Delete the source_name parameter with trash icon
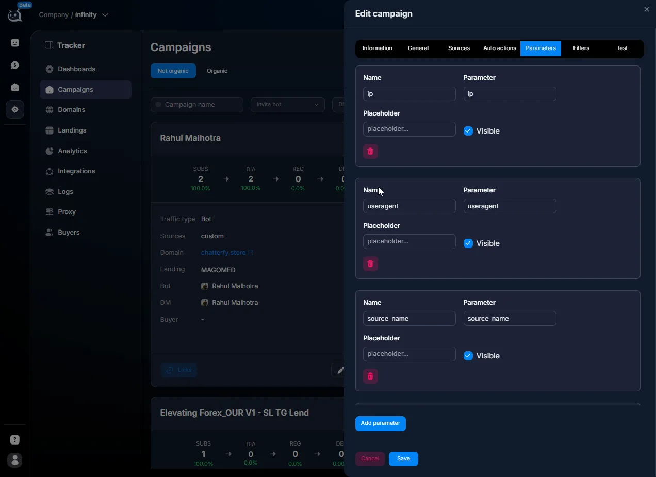This screenshot has height=477, width=656. 370,376
